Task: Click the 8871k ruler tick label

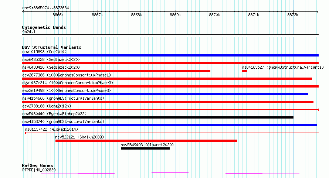Action: [x=254, y=15]
